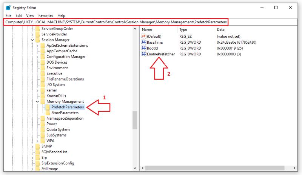
Task: Click the kernel folder icon
Action: [43, 90]
